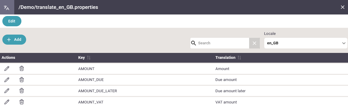This screenshot has width=348, height=107.
Task: Edit the AMOUNT_DUE entry pencil icon
Action: coord(7,80)
